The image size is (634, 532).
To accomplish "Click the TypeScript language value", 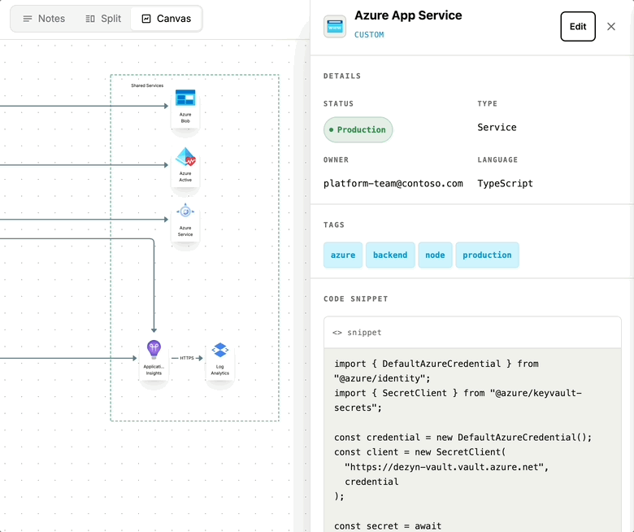I will 505,184.
